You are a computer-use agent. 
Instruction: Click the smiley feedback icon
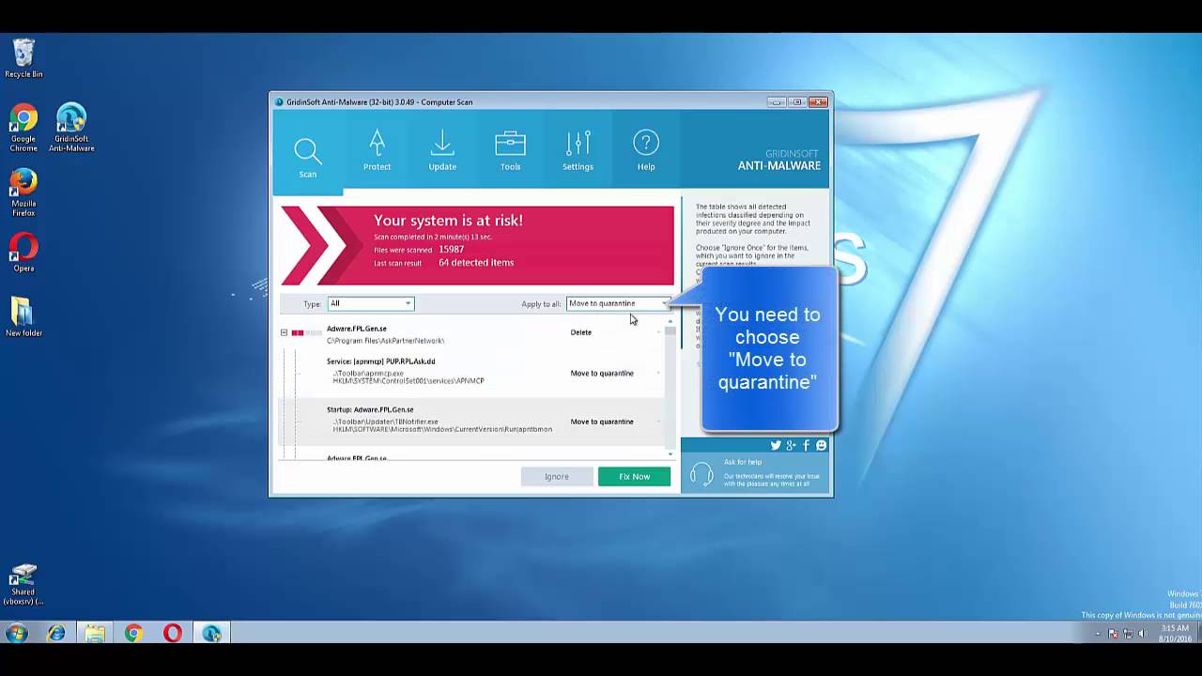(x=822, y=445)
